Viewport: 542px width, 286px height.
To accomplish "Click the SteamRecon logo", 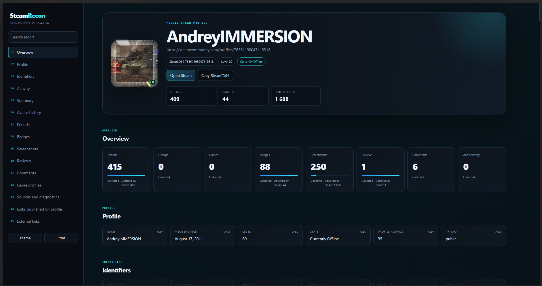I will pyautogui.click(x=28, y=16).
